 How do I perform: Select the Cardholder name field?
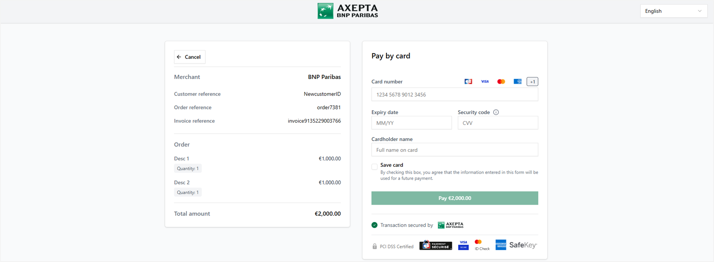pos(454,150)
